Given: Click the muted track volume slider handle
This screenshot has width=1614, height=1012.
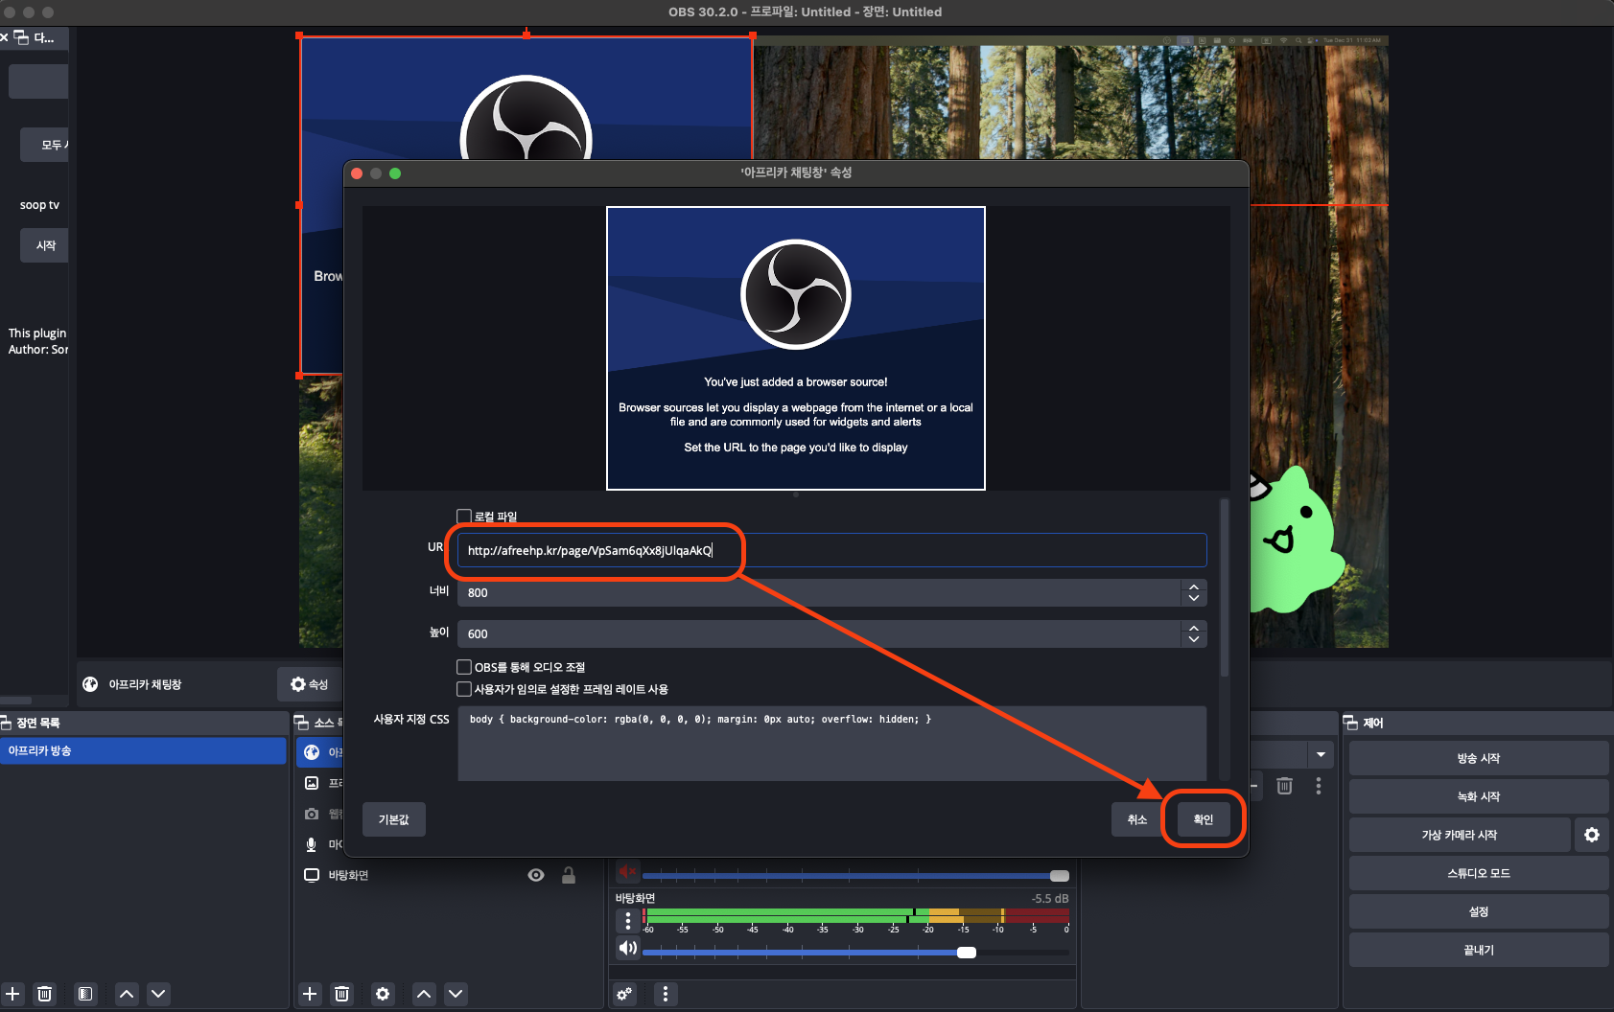Looking at the screenshot, I should pyautogui.click(x=1060, y=876).
